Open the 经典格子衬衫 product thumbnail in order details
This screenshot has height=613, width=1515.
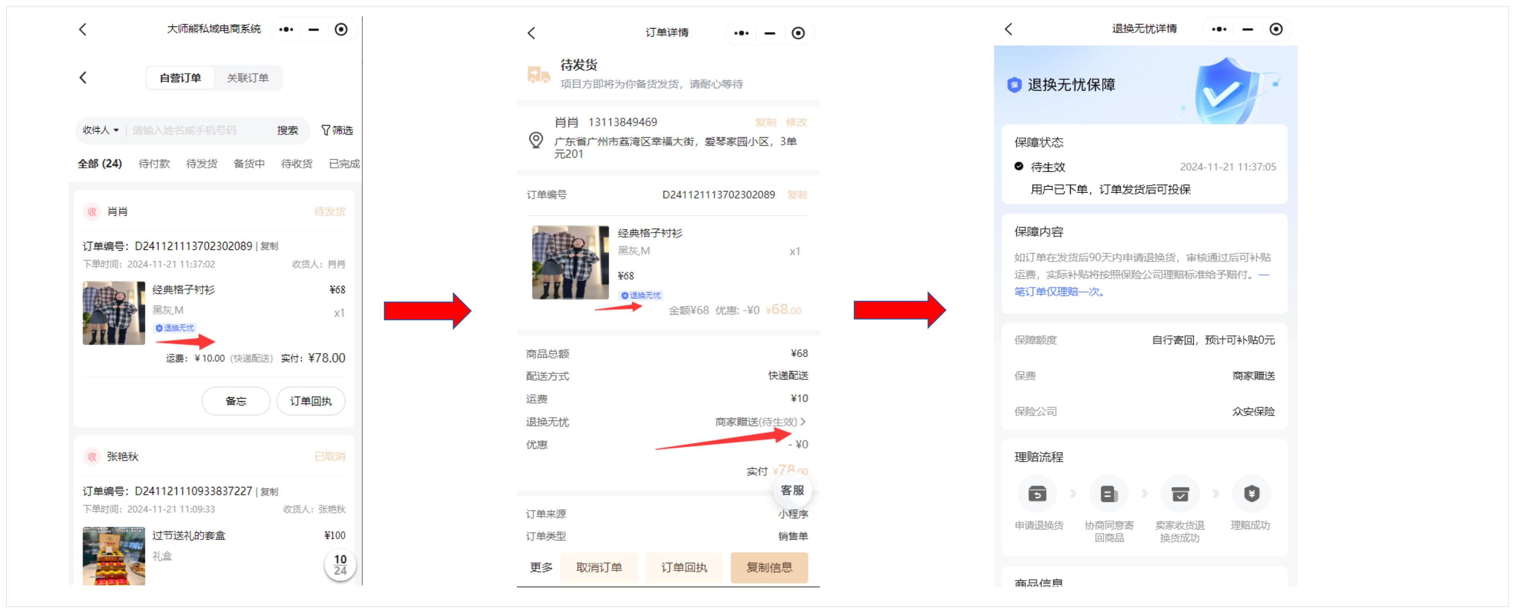570,262
